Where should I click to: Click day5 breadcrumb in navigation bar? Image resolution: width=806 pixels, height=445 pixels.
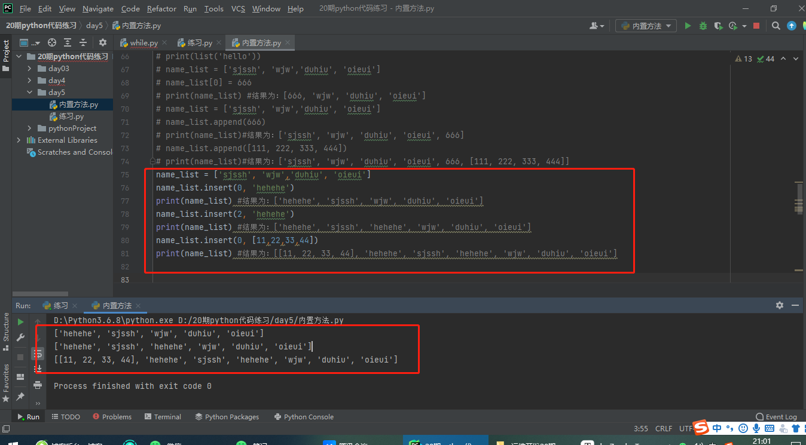coord(94,26)
